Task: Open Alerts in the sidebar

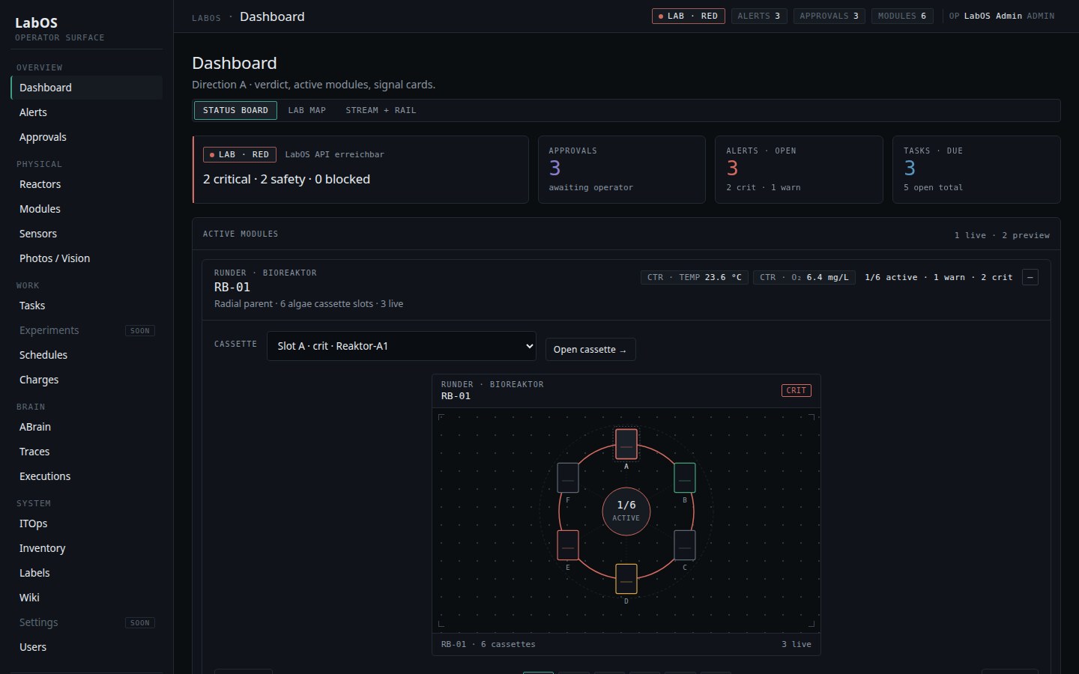Action: [x=87, y=112]
